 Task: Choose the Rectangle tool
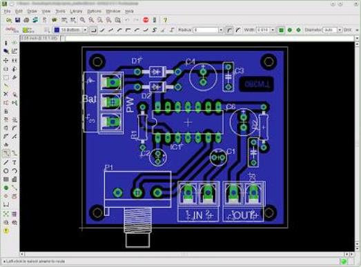tap(6, 179)
